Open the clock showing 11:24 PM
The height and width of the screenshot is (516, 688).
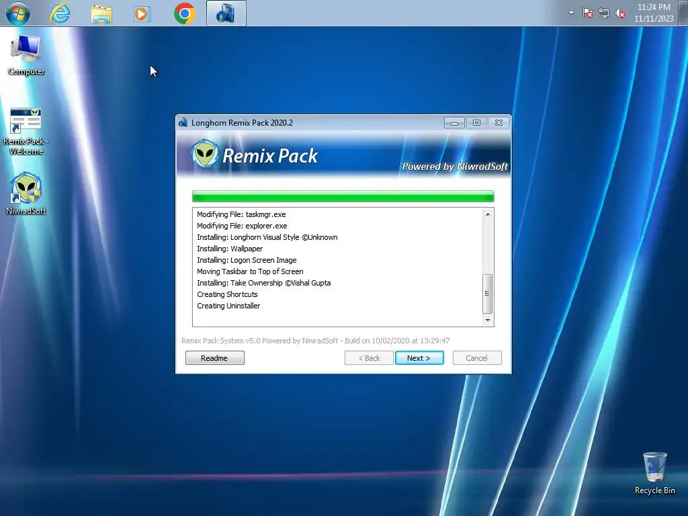tap(654, 13)
